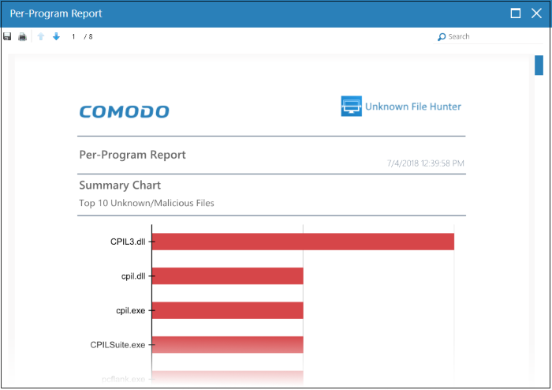This screenshot has height=390, width=552.
Task: Click the total page count '/ 8'
Action: (x=88, y=36)
